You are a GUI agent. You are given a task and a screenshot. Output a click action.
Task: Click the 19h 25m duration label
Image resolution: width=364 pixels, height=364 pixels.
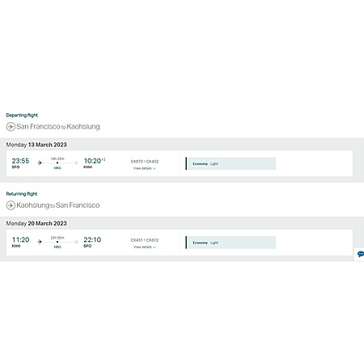click(x=57, y=159)
